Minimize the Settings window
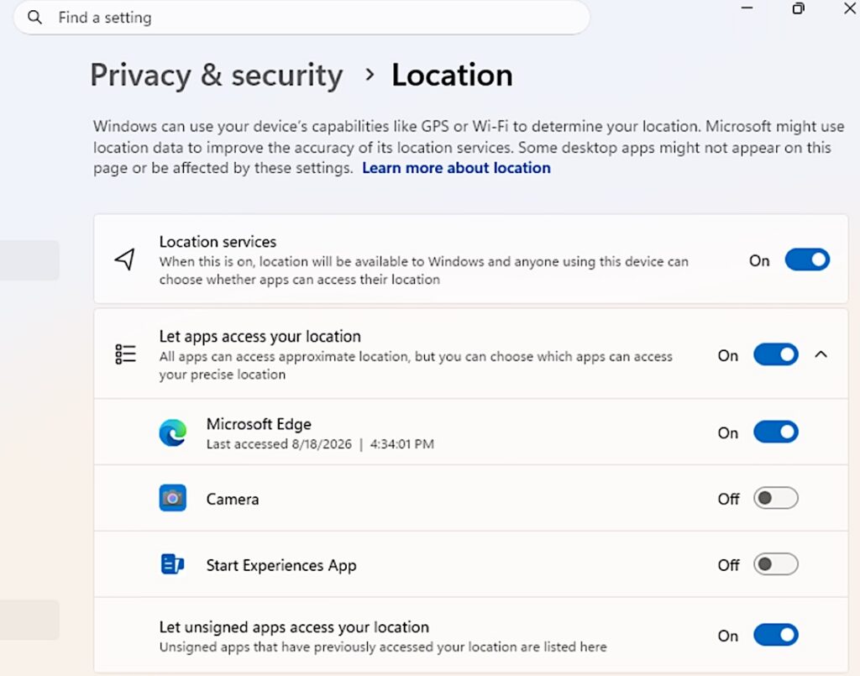 click(x=747, y=8)
